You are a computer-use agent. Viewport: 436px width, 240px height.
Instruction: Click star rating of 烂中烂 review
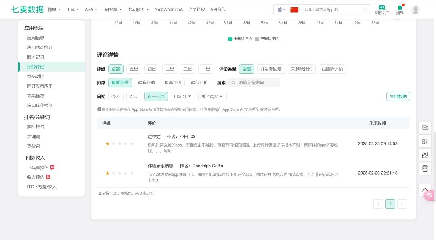(119, 144)
